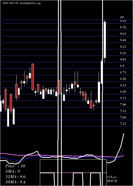Click the munafasutra.org site label
Screen dimensions: 133x186
click(30, 3)
